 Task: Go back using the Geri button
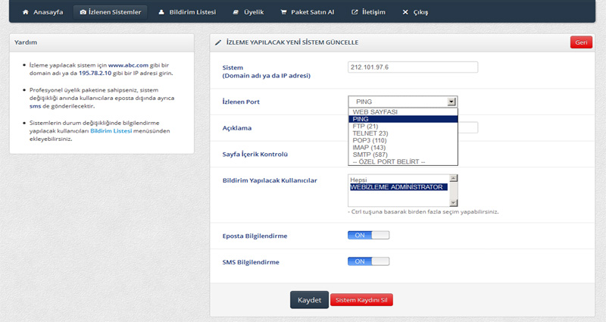point(581,42)
